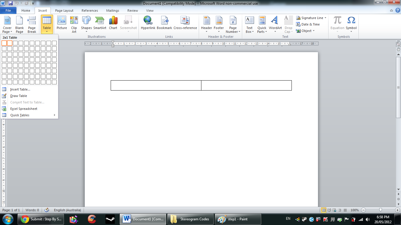Insert a Cover Page

click(x=7, y=25)
